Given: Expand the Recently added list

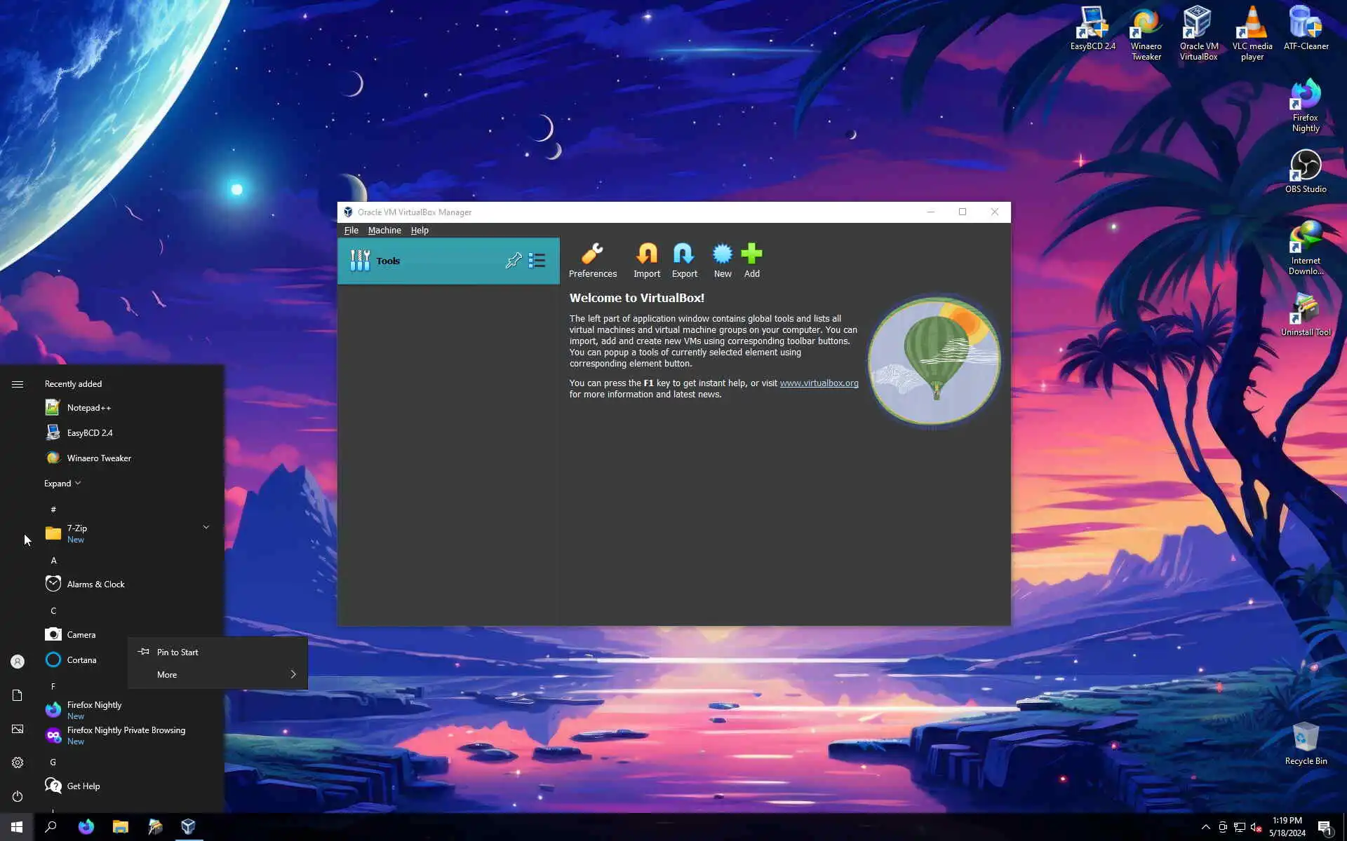Looking at the screenshot, I should pos(62,484).
